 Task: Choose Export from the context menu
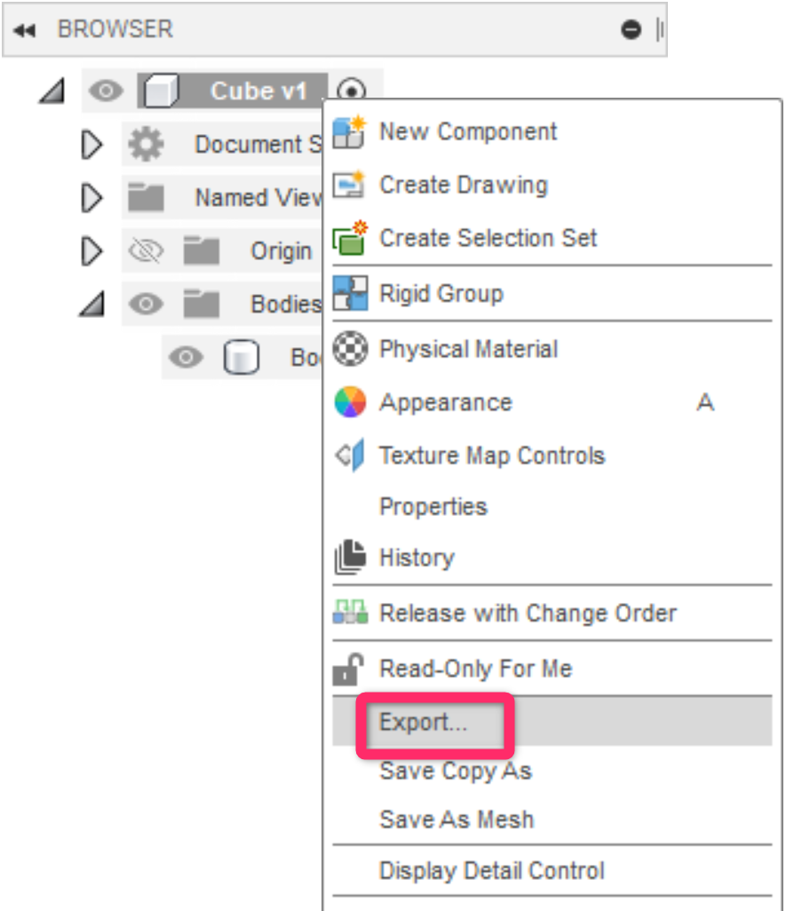coord(423,723)
